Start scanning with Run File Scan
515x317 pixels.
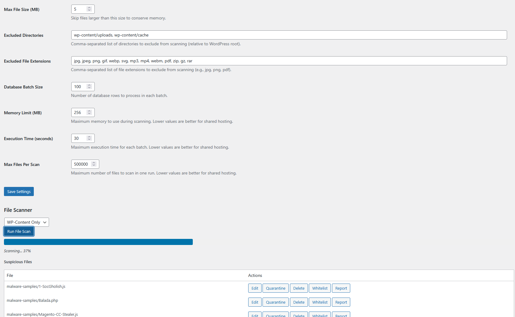(19, 231)
